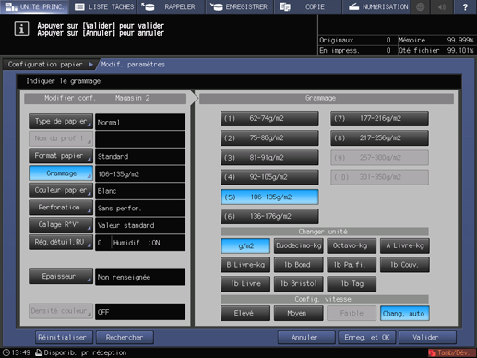
Task: Click the globe network icon
Action: click(x=421, y=6)
